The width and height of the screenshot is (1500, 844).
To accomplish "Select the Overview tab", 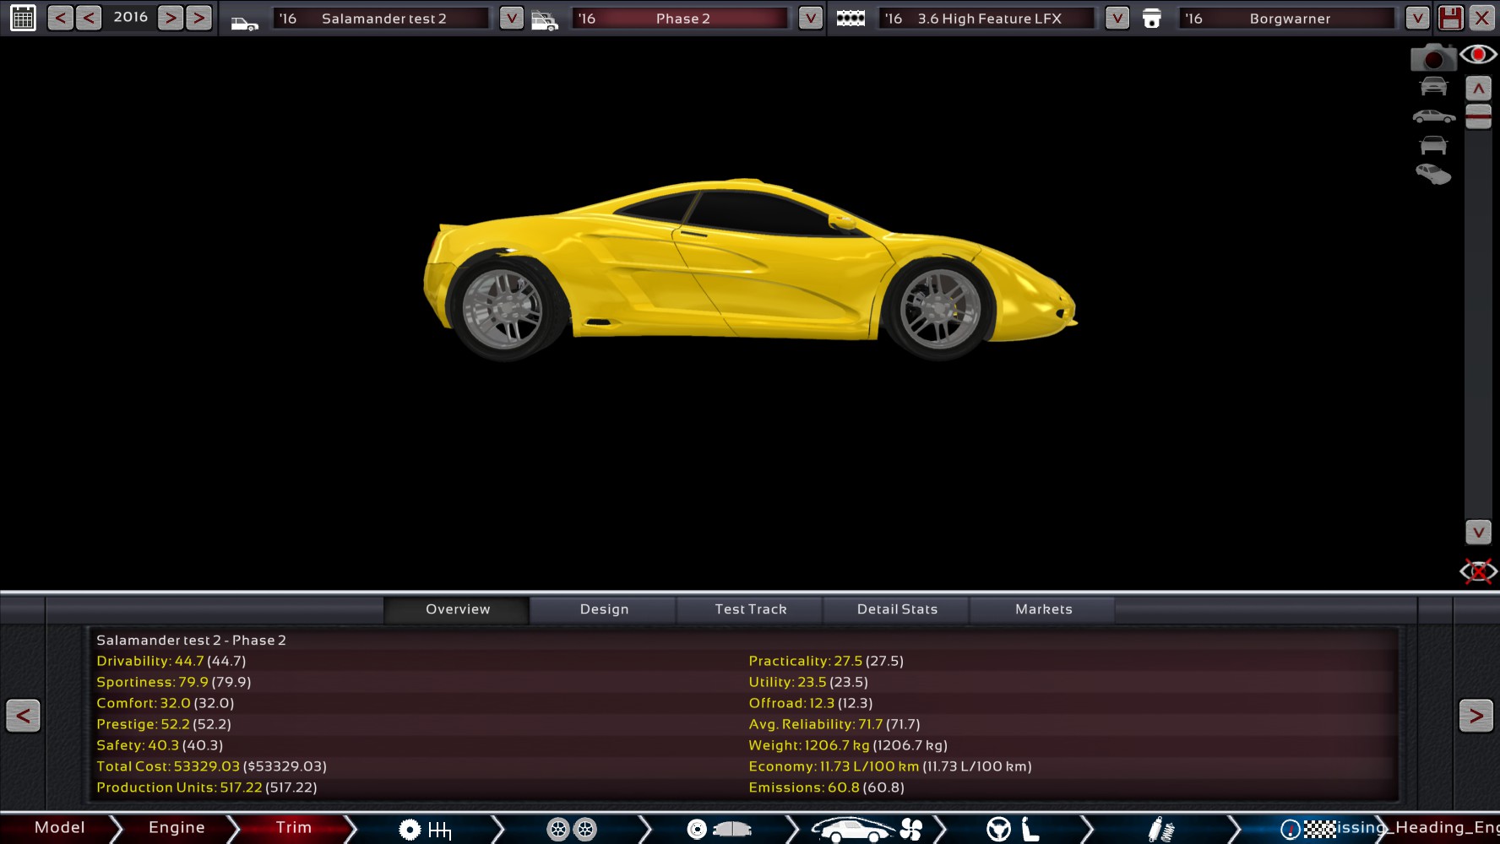I will click(x=457, y=609).
